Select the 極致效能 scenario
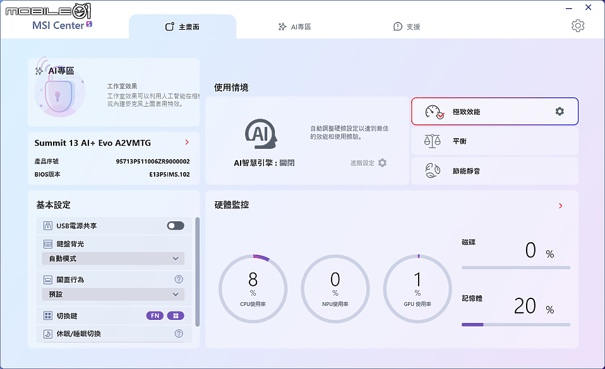605x369 pixels. pyautogui.click(x=494, y=112)
